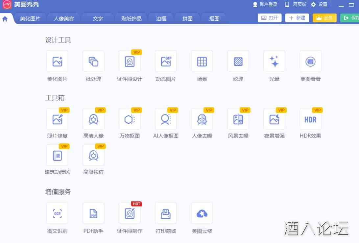Open 高清人像 HD portrait tool
The image size is (359, 243).
click(93, 119)
